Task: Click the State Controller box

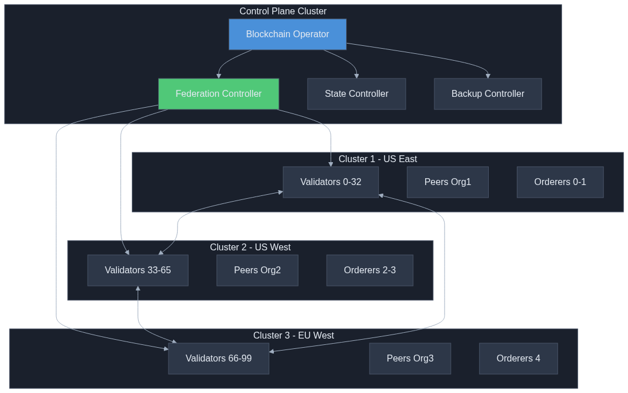Action: click(356, 94)
